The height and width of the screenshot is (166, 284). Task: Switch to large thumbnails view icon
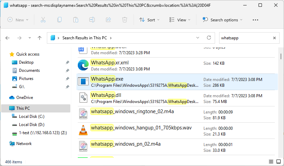279,162
